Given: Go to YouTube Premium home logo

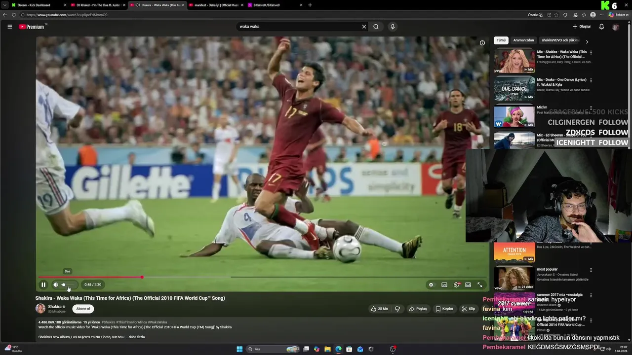Looking at the screenshot, I should [x=33, y=27].
